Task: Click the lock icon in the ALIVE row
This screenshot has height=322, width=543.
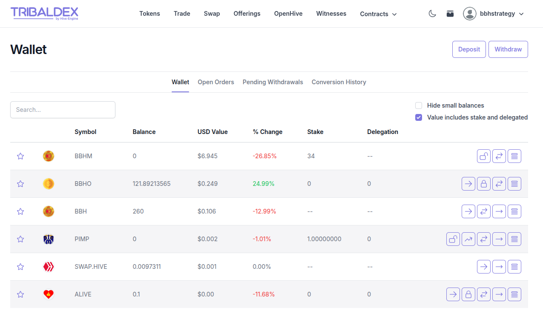Action: pos(468,294)
